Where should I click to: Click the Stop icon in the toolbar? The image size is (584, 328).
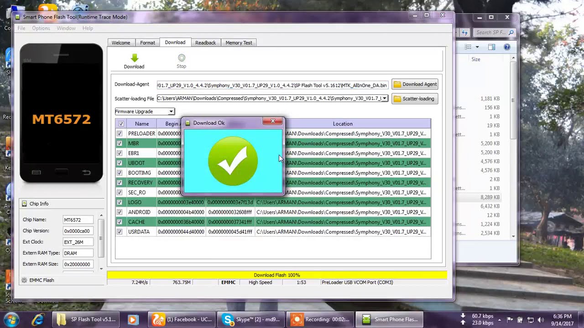click(x=182, y=58)
